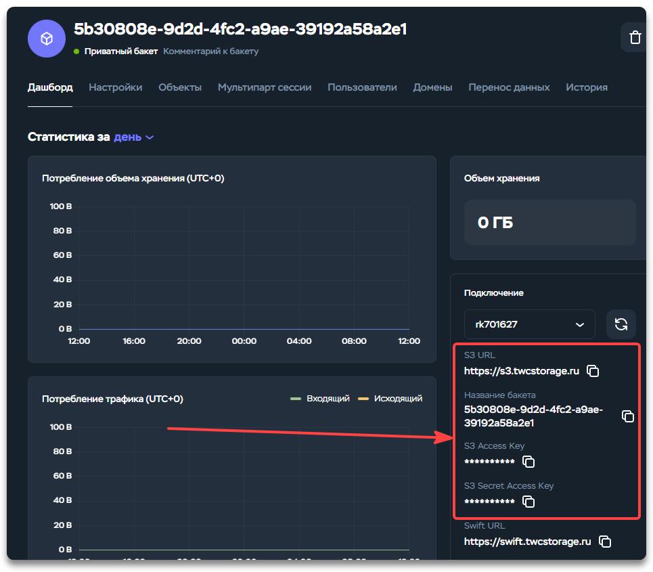
Task: Switch to the Настройки tab
Action: tap(115, 87)
